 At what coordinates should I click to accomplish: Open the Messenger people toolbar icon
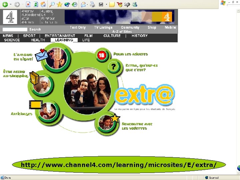pyautogui.click(x=135, y=5)
